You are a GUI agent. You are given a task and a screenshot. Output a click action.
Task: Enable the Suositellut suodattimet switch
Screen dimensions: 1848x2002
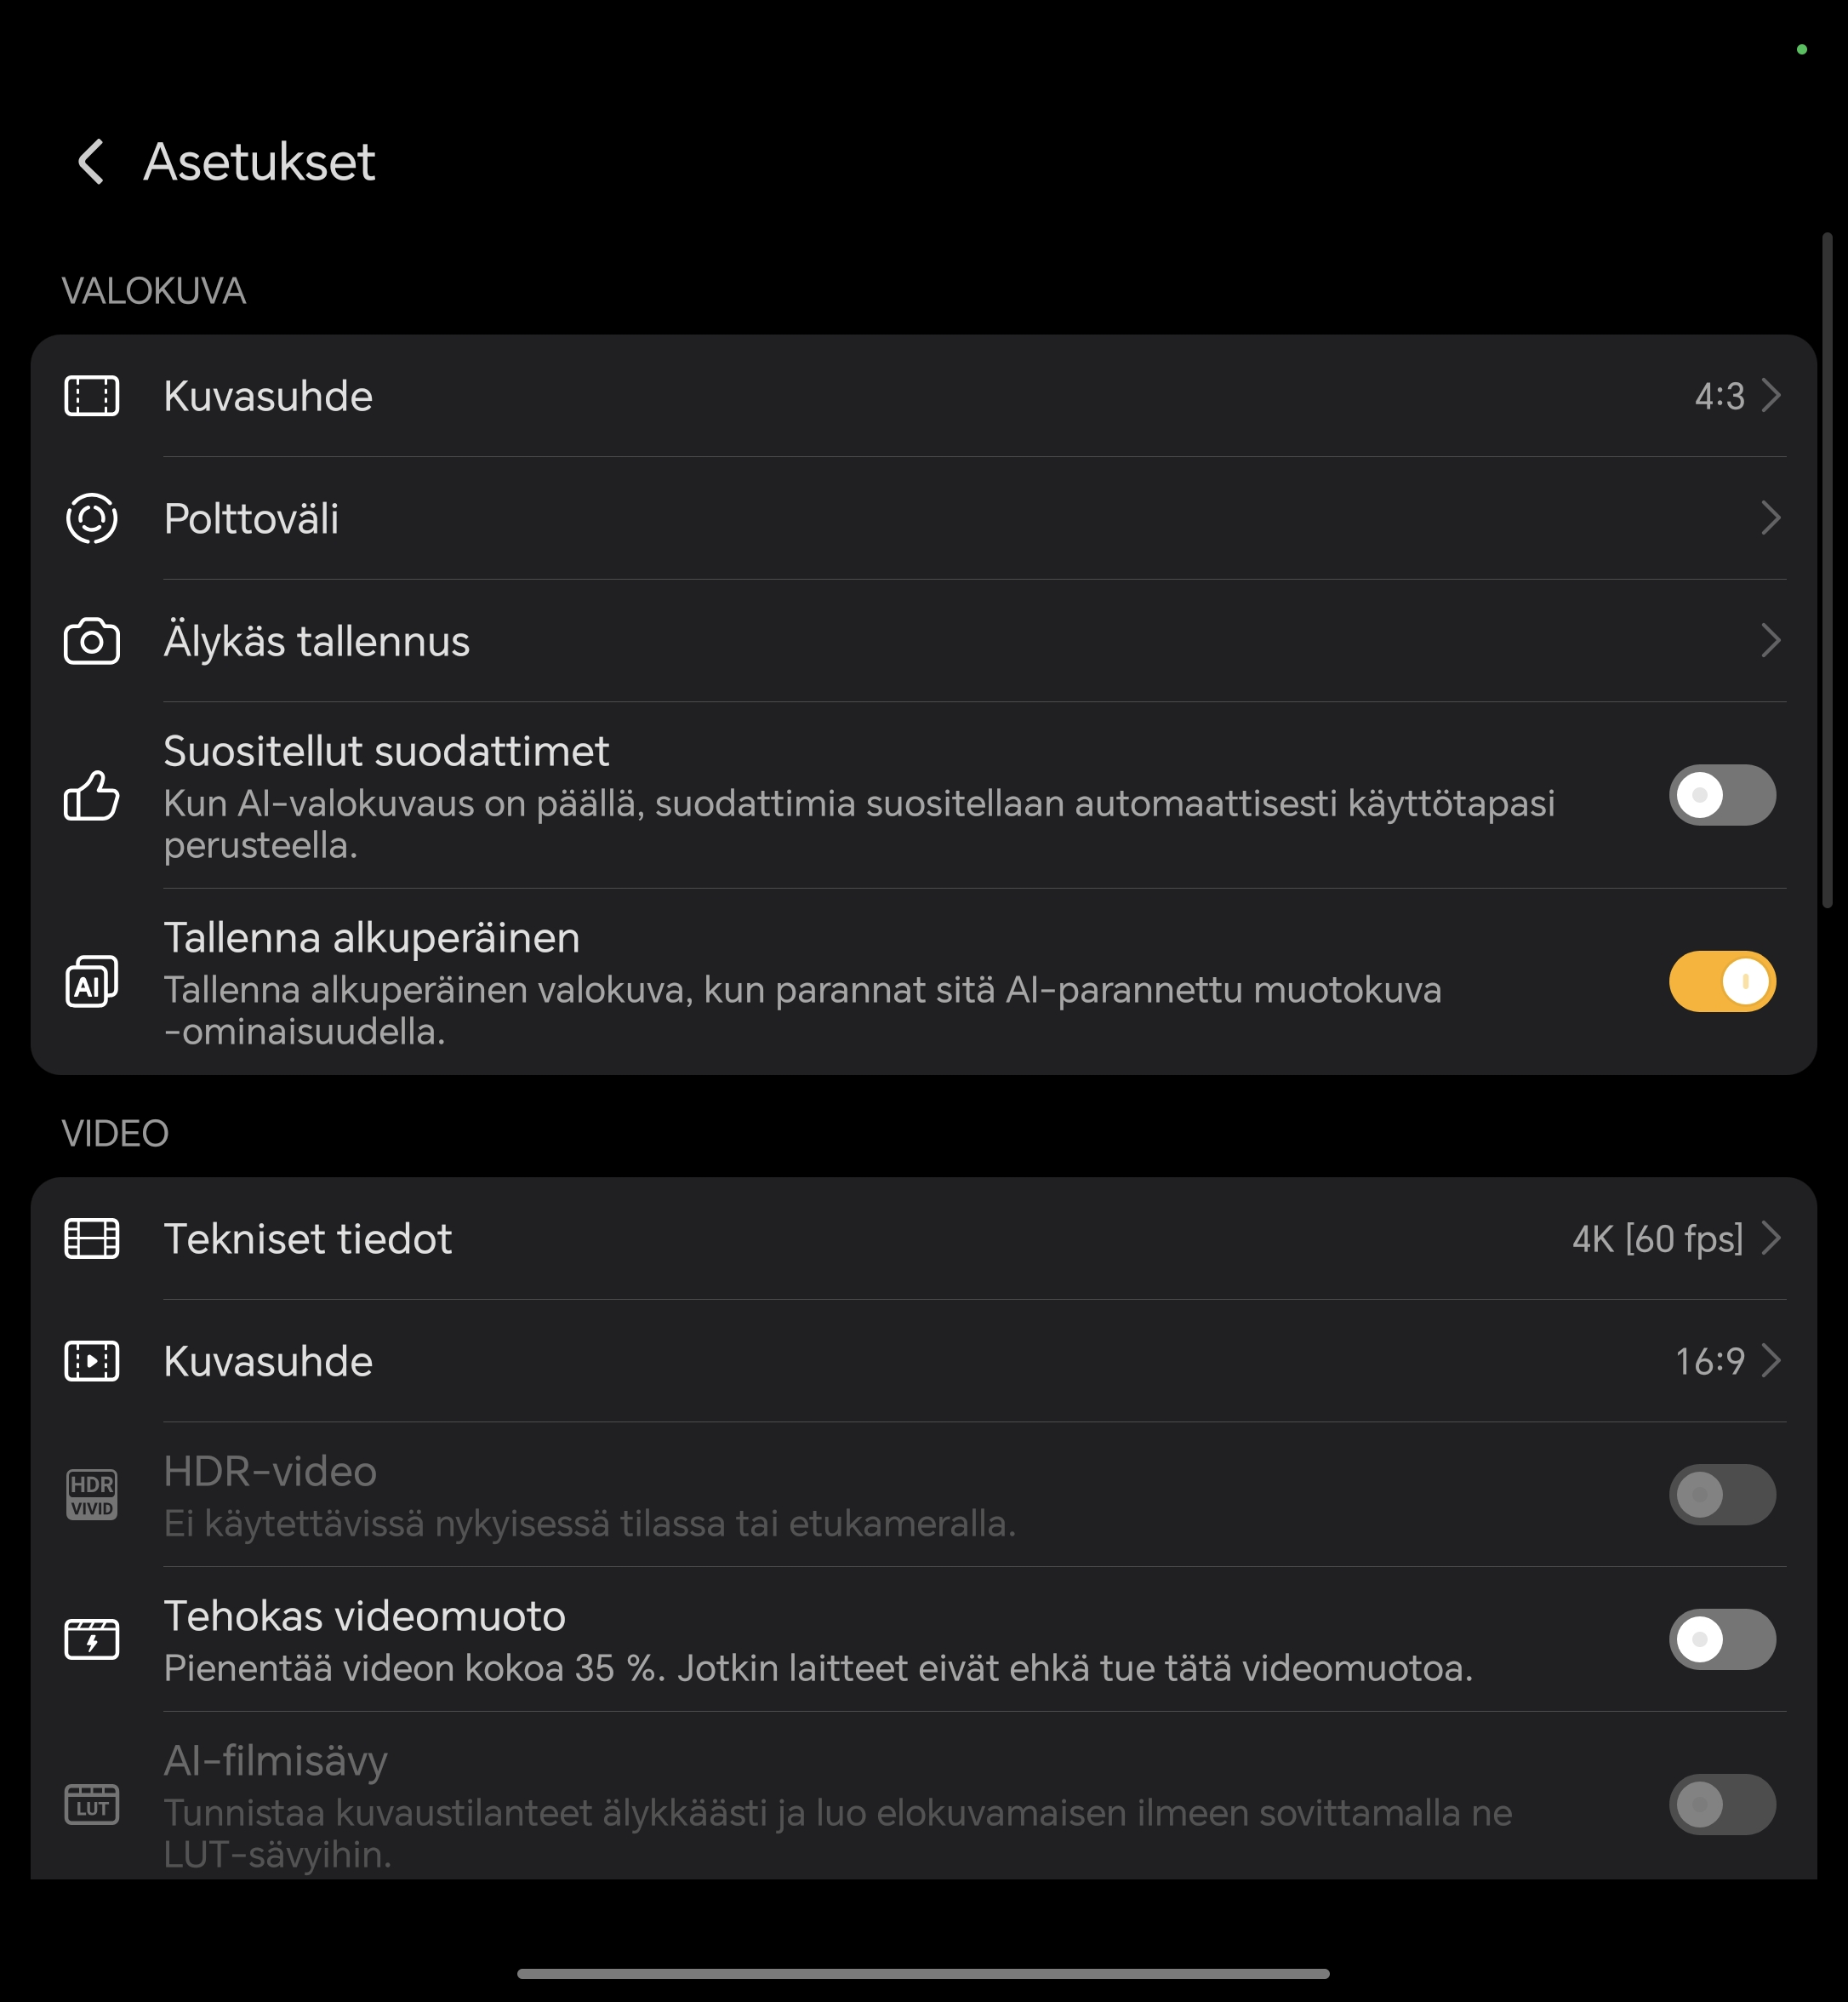tap(1722, 795)
